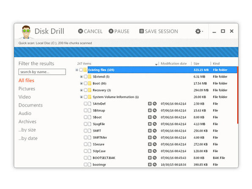Click the Disk Drill mascot logo

(26, 32)
